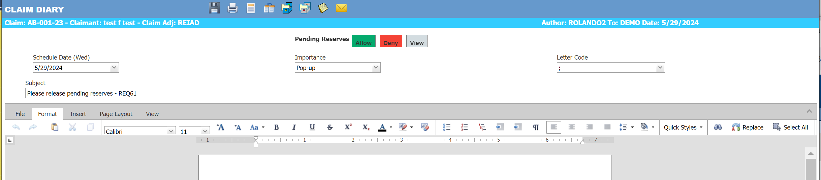The height and width of the screenshot is (180, 821).
Task: Expand the Importance dropdown
Action: pos(376,68)
